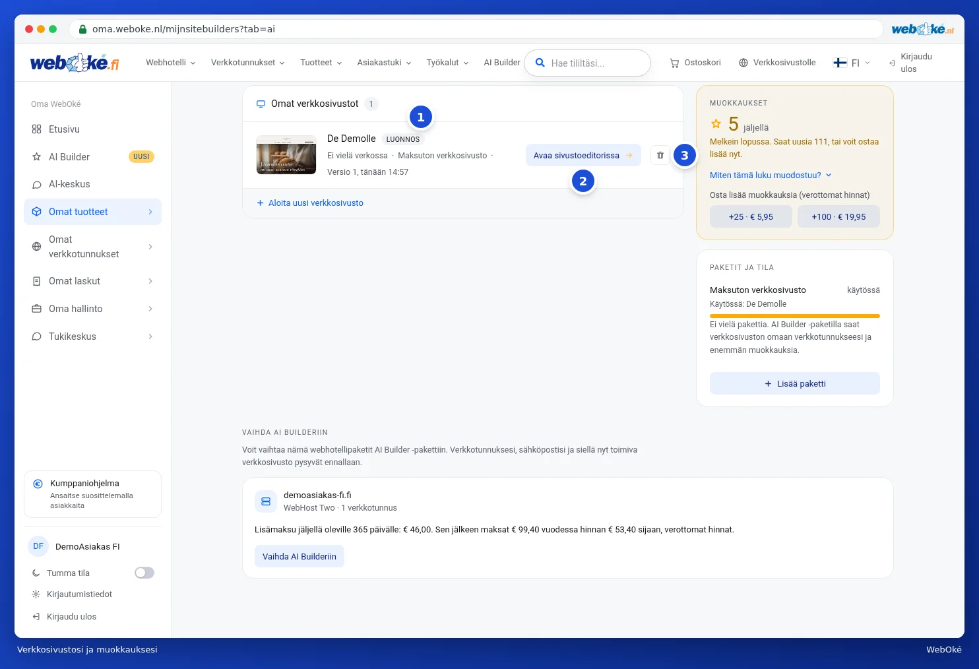This screenshot has height=669, width=979.
Task: Focus the Hae tililtäsi search field
Action: (587, 63)
